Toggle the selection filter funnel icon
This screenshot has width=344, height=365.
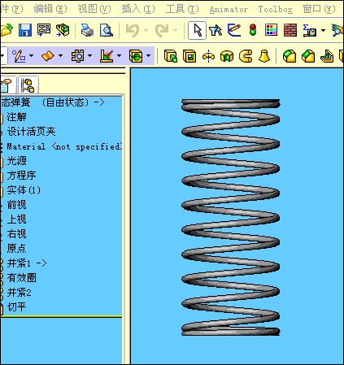point(216,30)
